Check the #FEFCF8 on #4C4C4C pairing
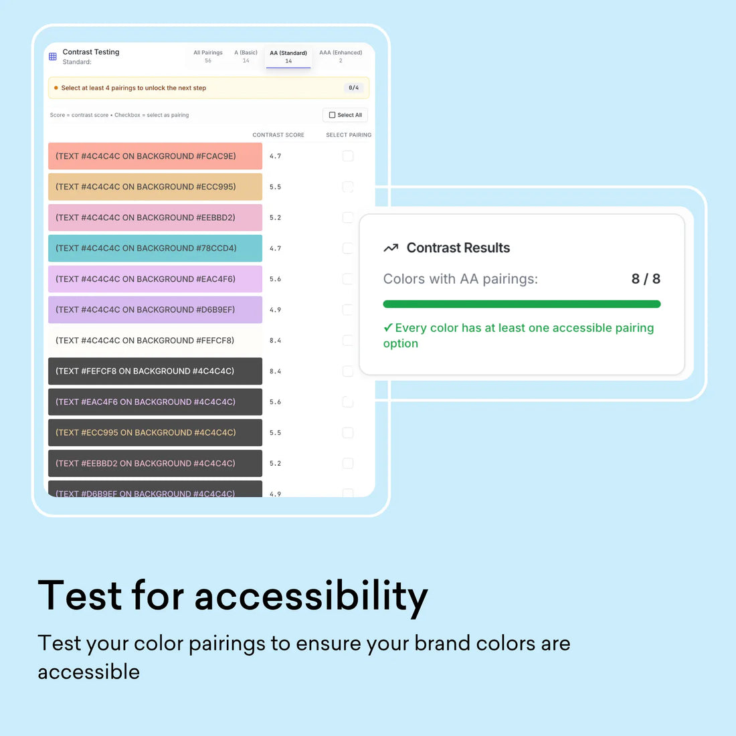The height and width of the screenshot is (736, 736). 347,371
